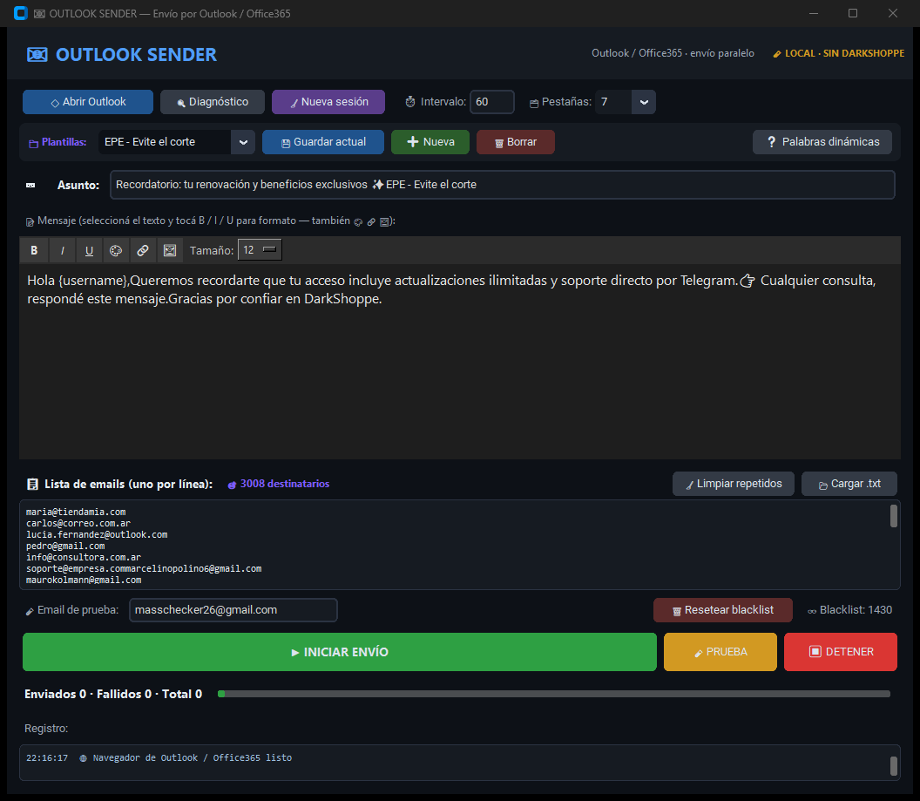Image resolution: width=920 pixels, height=801 pixels.
Task: Click the {username} placeholder in the message
Action: pyautogui.click(x=92, y=281)
